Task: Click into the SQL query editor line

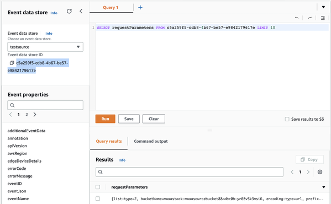Action: pos(212,28)
